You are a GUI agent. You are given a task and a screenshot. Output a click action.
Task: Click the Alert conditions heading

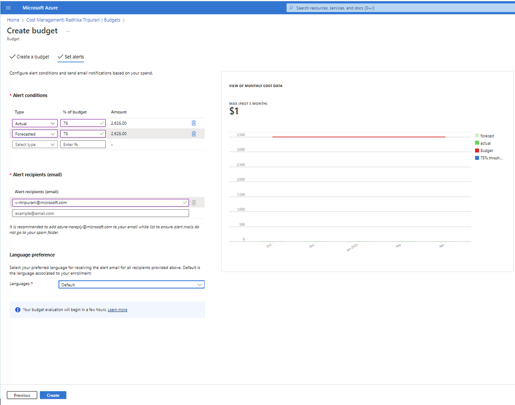[x=30, y=95]
